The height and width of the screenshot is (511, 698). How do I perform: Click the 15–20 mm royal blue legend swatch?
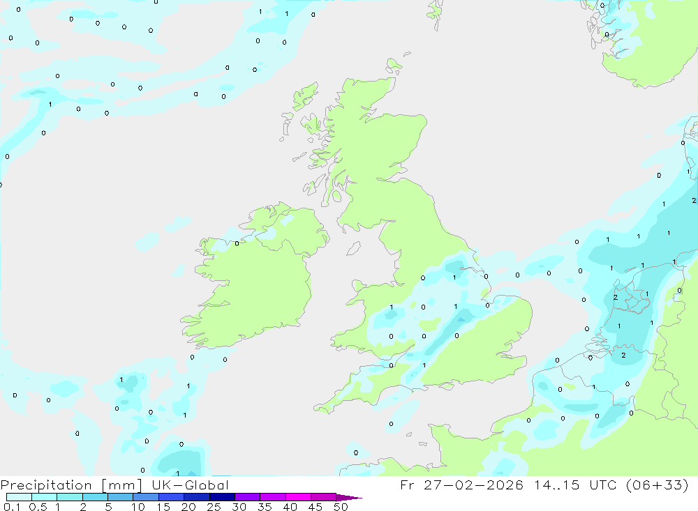pos(171,497)
